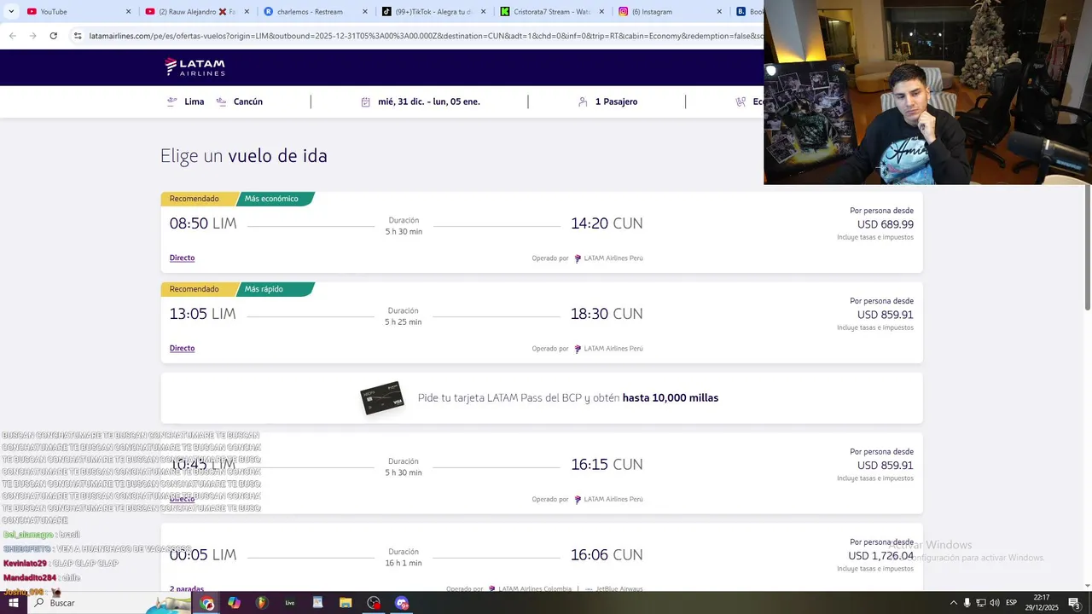Click Directo link on the 08:50 flight
Viewport: 1092px width, 614px height.
tap(182, 258)
